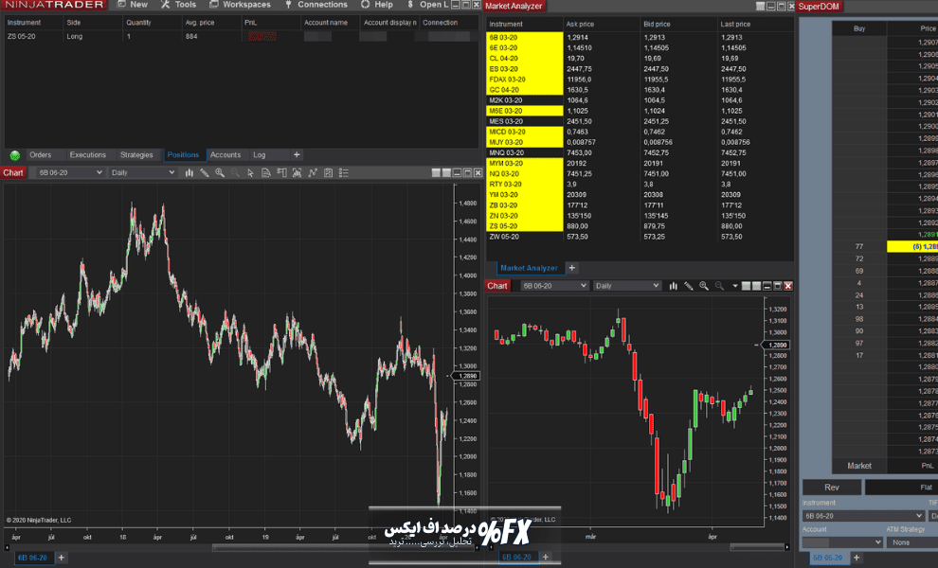Click zoom out magnifier in right chart toolbar
Image resolution: width=938 pixels, height=568 pixels.
coord(720,286)
